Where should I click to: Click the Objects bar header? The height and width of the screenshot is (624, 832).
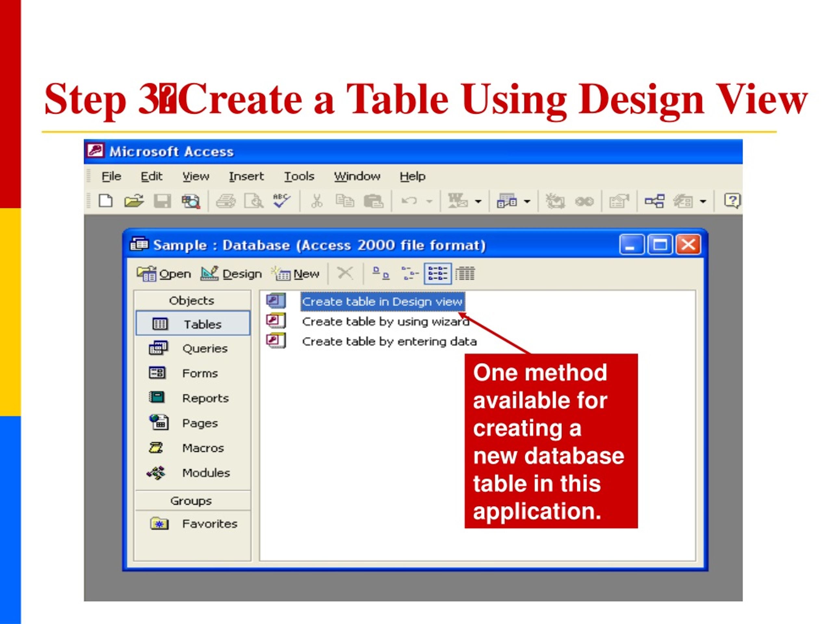pos(192,301)
